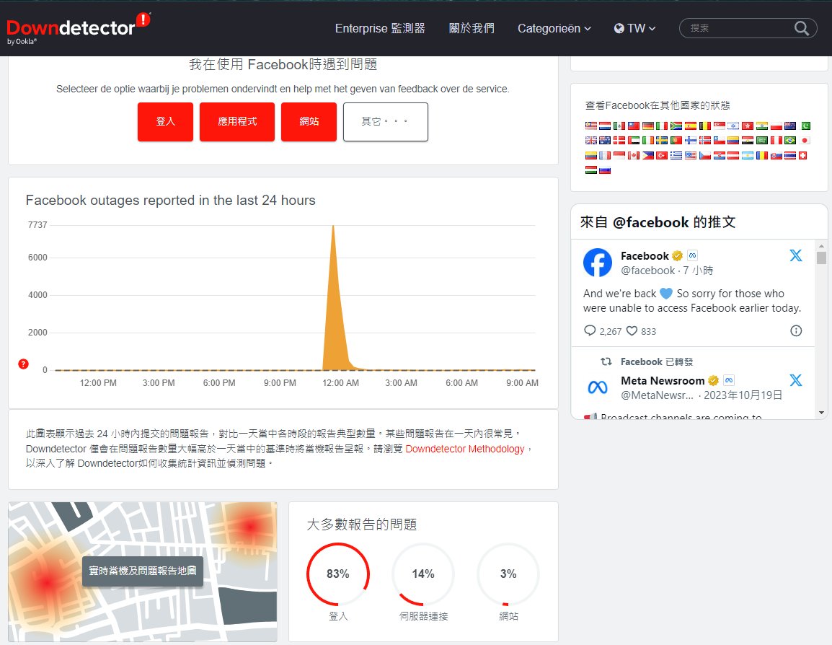Click the 83% 登入 progress circle

coord(338,574)
